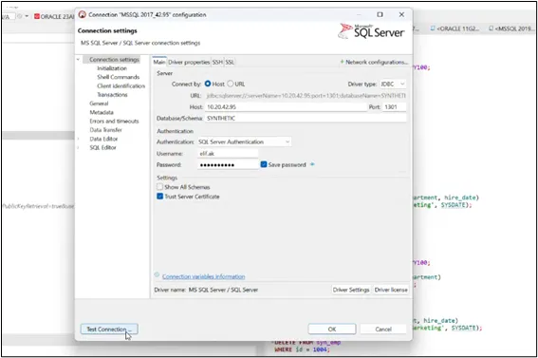The image size is (538, 358).
Task: Toggle Trust Server Certificate checkbox
Action: coord(160,197)
